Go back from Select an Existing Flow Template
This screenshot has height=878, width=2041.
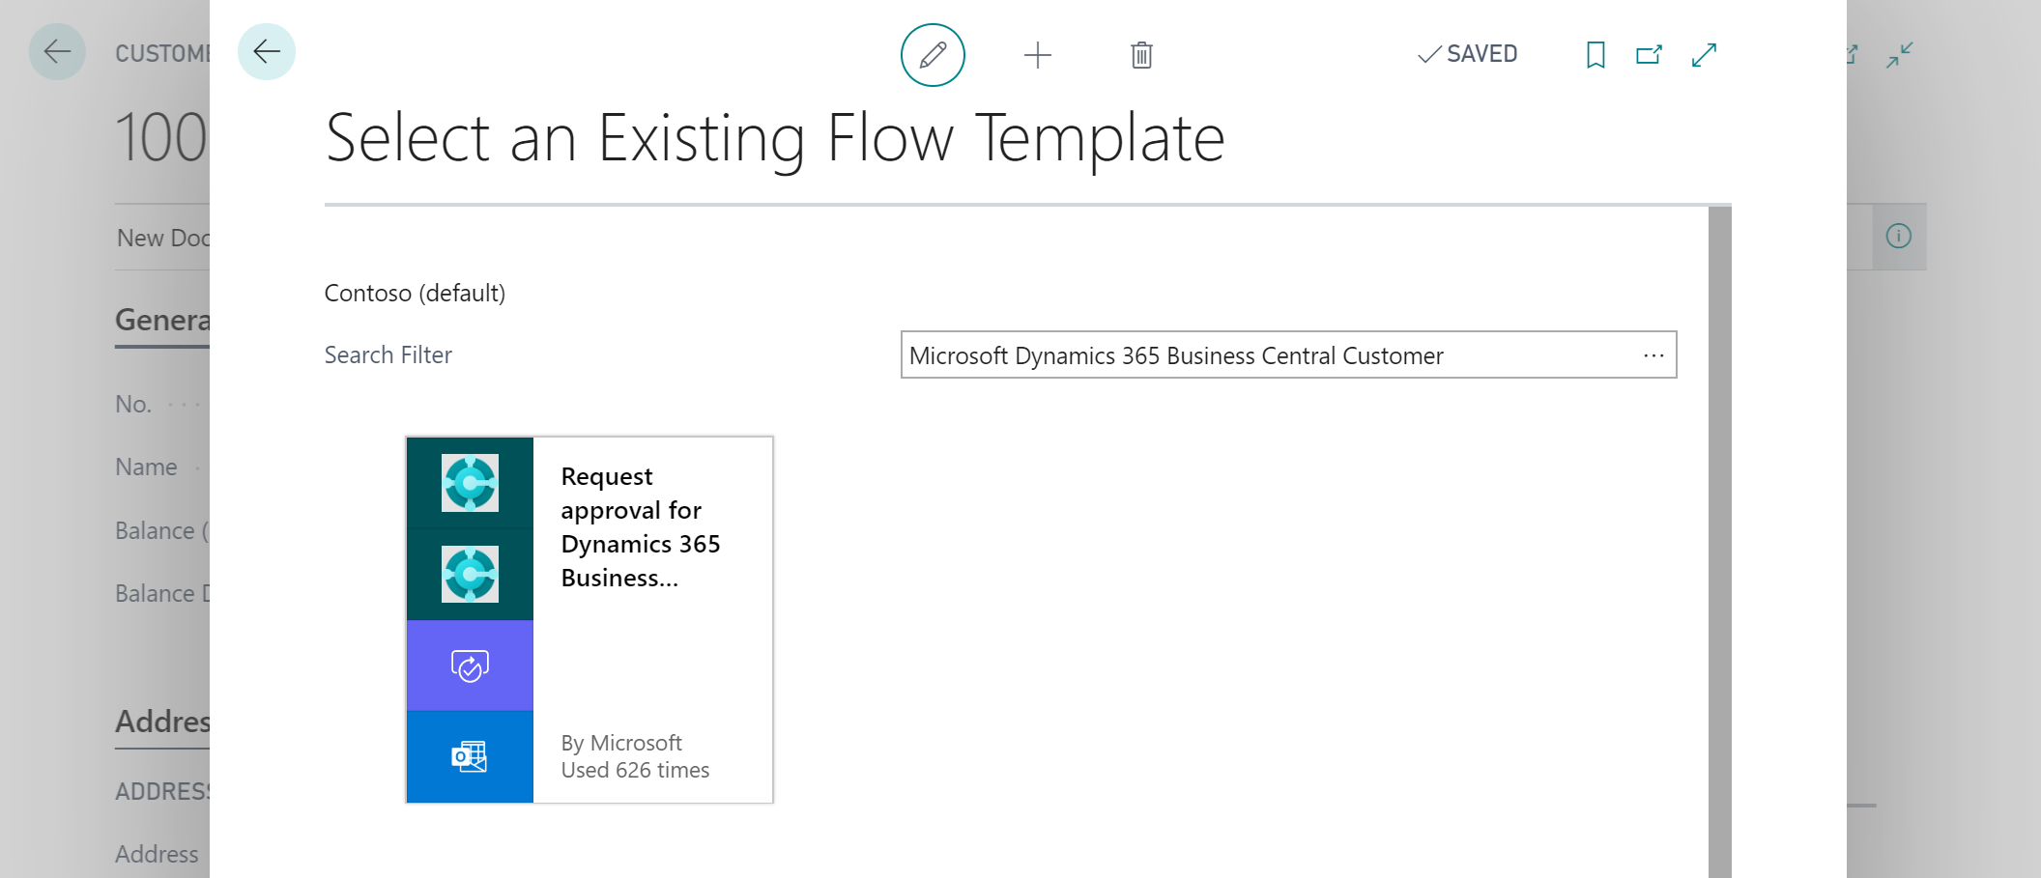coord(267,51)
